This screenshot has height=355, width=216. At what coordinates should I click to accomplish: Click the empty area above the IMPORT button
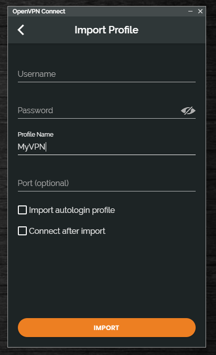click(x=107, y=277)
